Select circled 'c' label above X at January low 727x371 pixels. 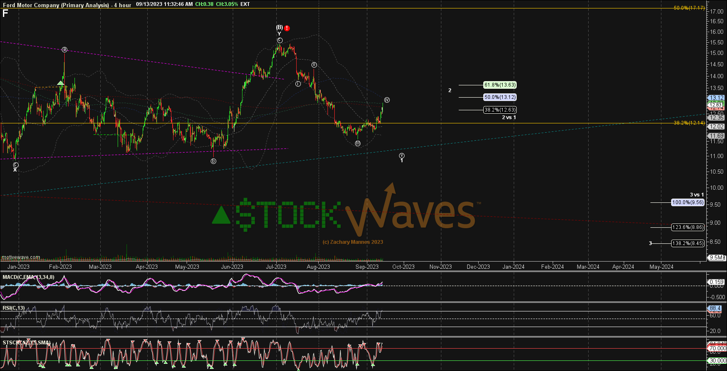pyautogui.click(x=16, y=165)
